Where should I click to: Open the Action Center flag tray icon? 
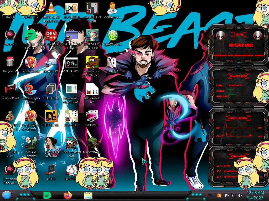[227, 195]
